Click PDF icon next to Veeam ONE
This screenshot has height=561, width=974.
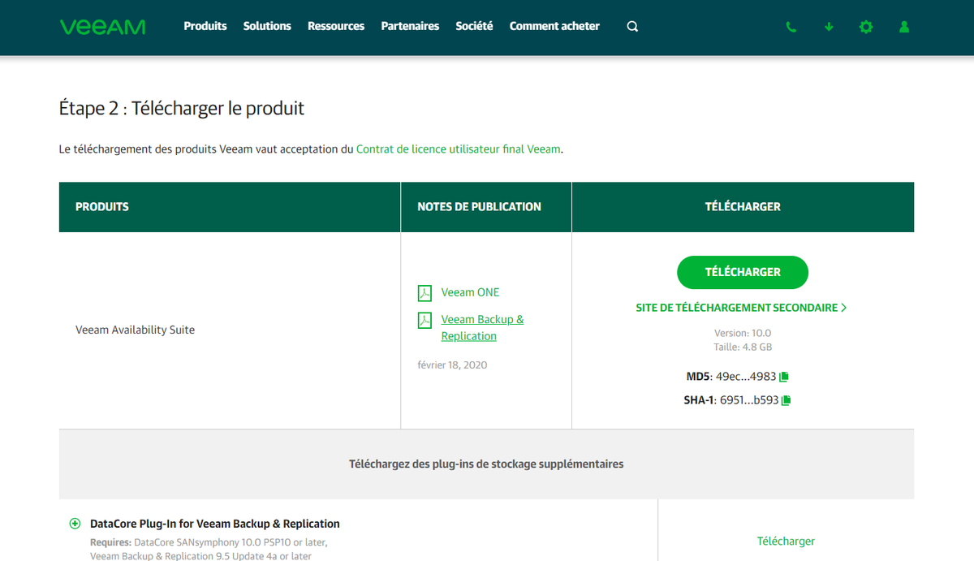point(425,292)
